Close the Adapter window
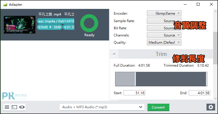The height and width of the screenshot is (114, 218). [211, 4]
